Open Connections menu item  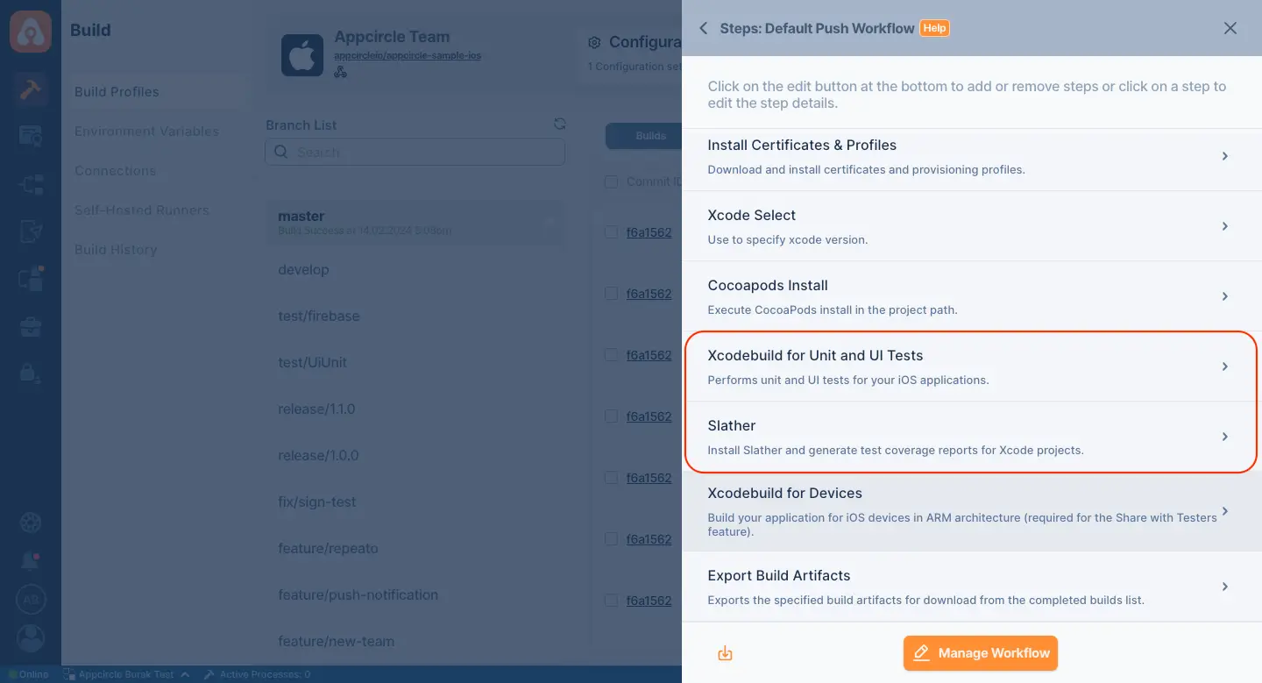[115, 170]
